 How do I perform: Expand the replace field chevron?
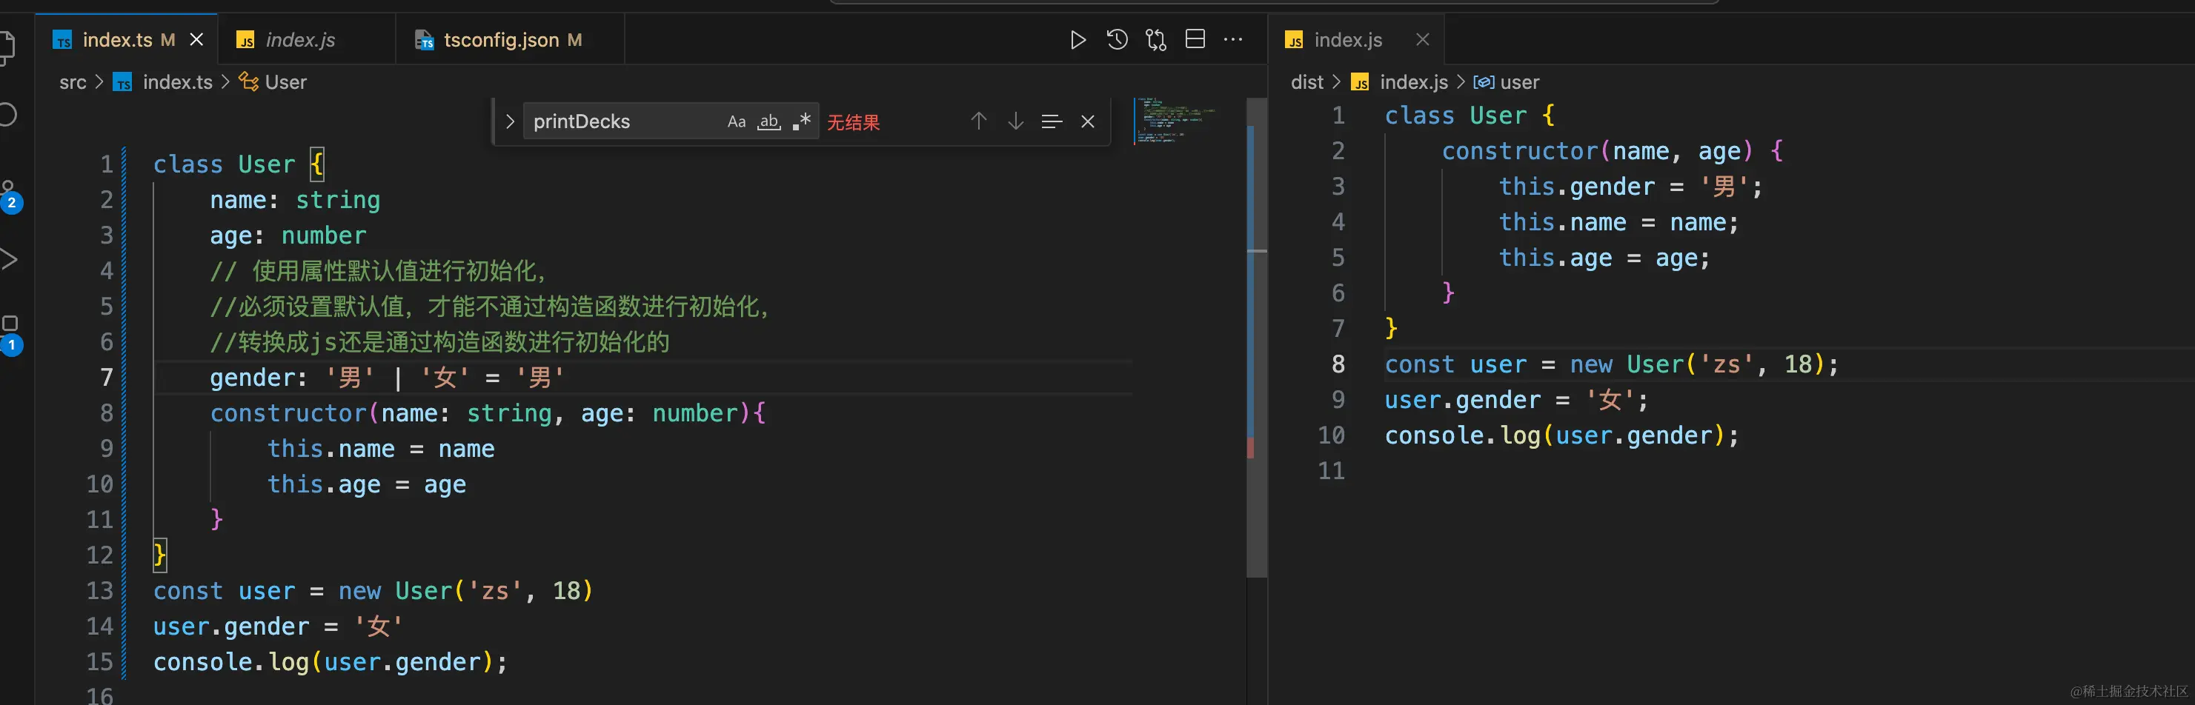click(510, 121)
